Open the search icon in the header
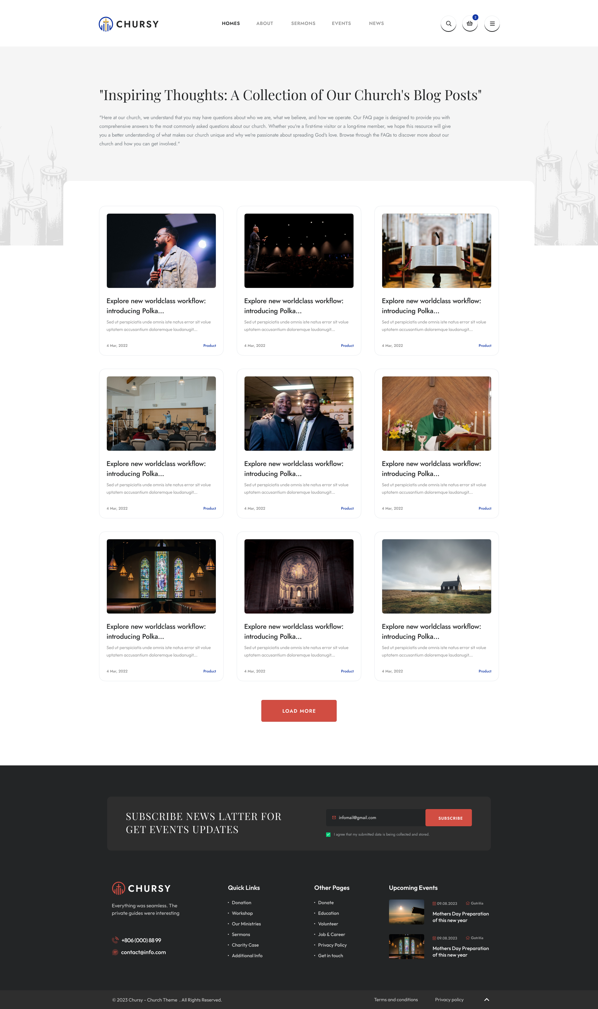 [x=448, y=23]
